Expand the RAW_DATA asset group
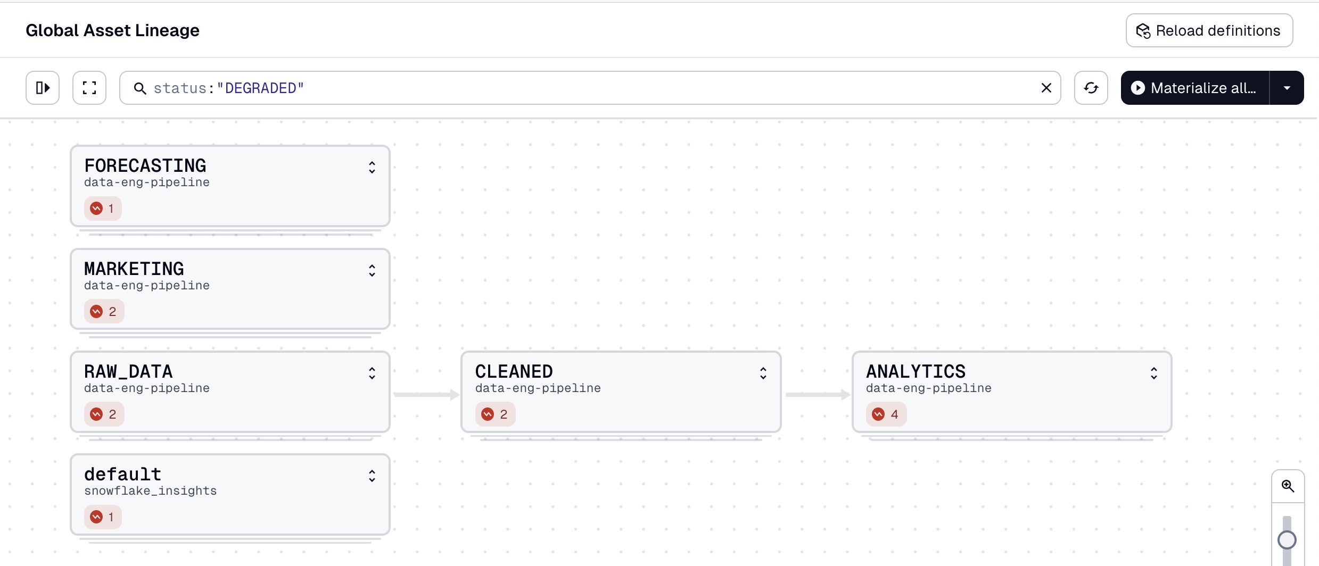 pos(372,373)
